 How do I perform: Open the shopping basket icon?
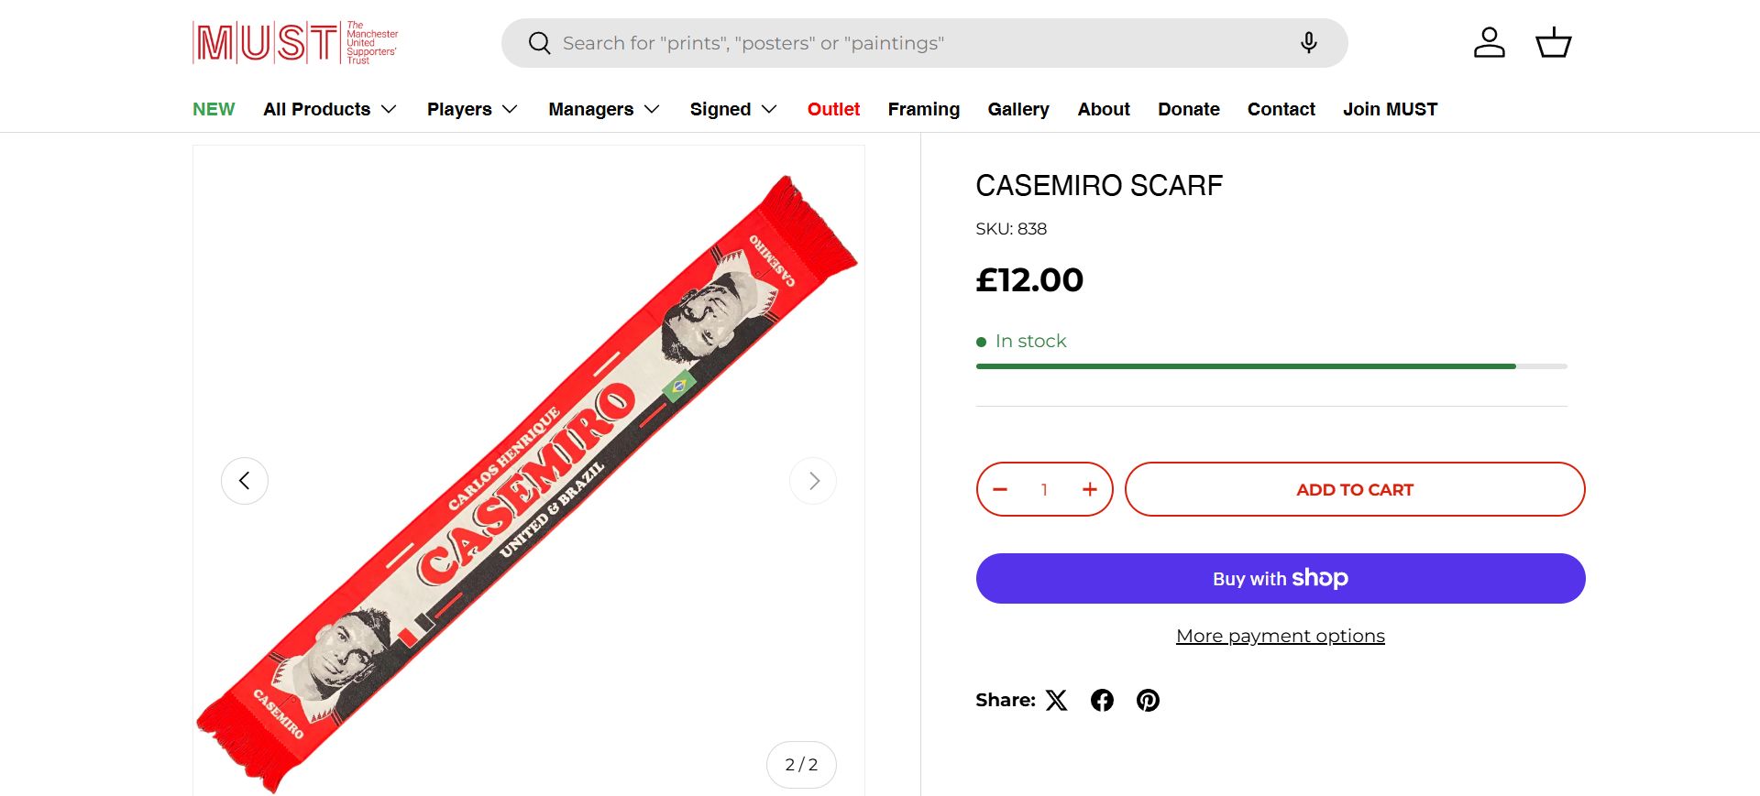point(1553,43)
